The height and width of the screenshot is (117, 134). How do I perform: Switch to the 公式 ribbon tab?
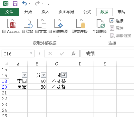point(87,12)
